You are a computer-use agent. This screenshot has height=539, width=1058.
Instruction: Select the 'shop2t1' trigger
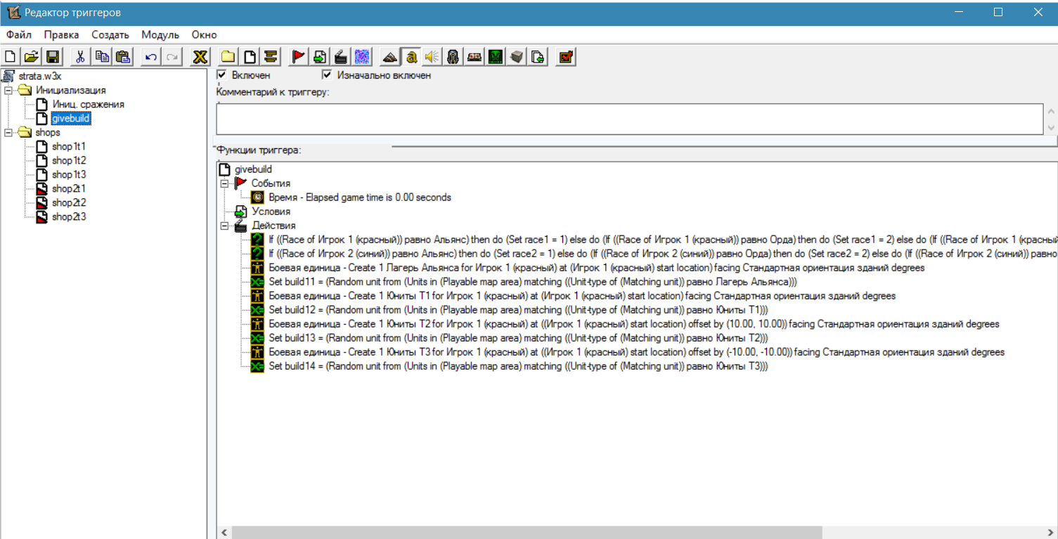click(x=69, y=188)
